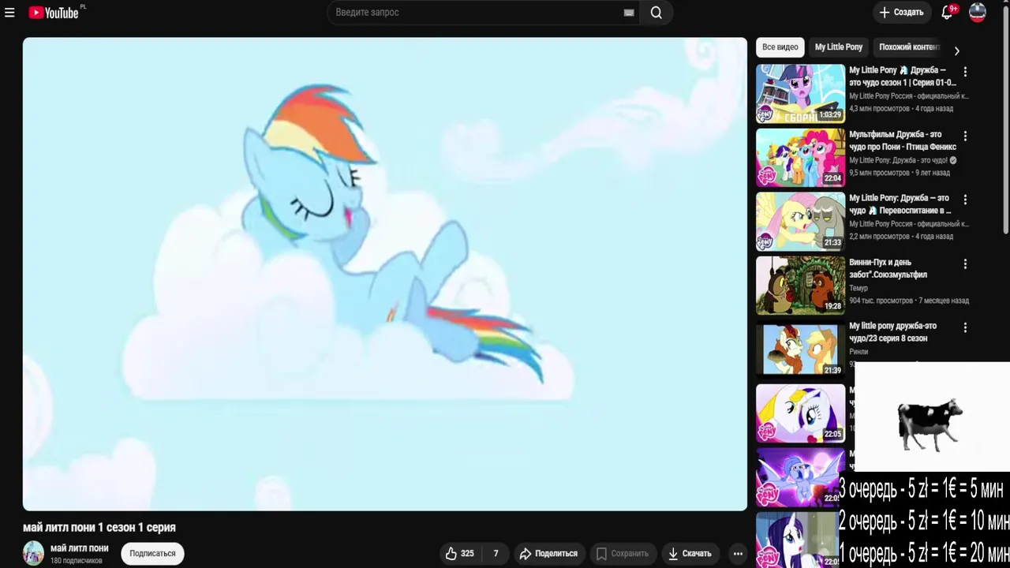Open the 1:03:29 compilation video thumbnail
The height and width of the screenshot is (568, 1010).
click(800, 94)
